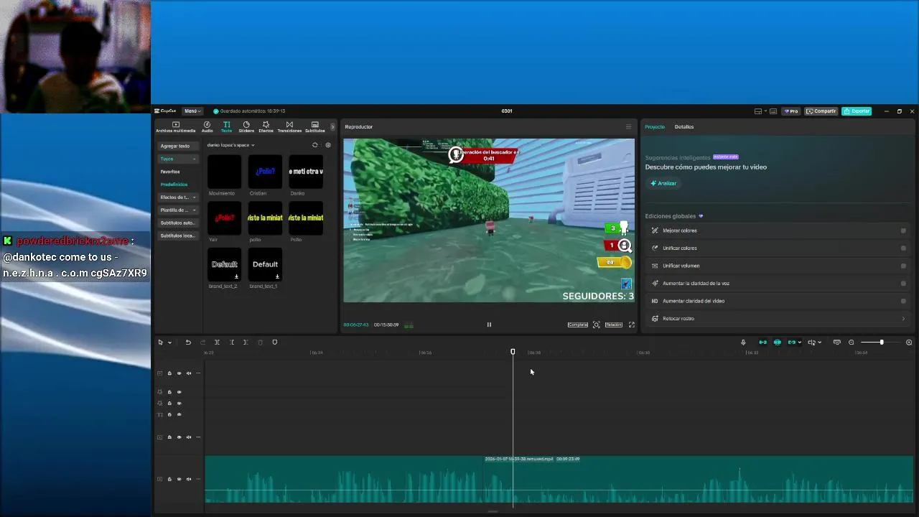919x517 pixels.
Task: Click the refresh icon in the text panel
Action: tap(314, 145)
